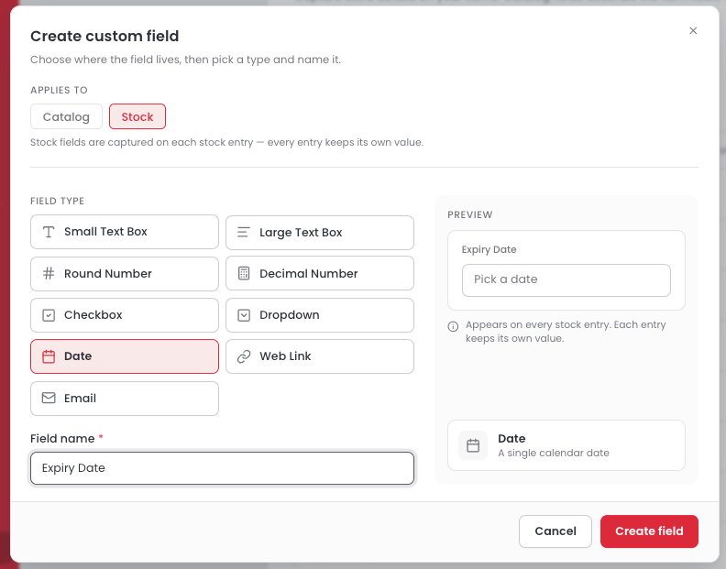Click the Round Number hash icon
The height and width of the screenshot is (569, 726).
(49, 274)
